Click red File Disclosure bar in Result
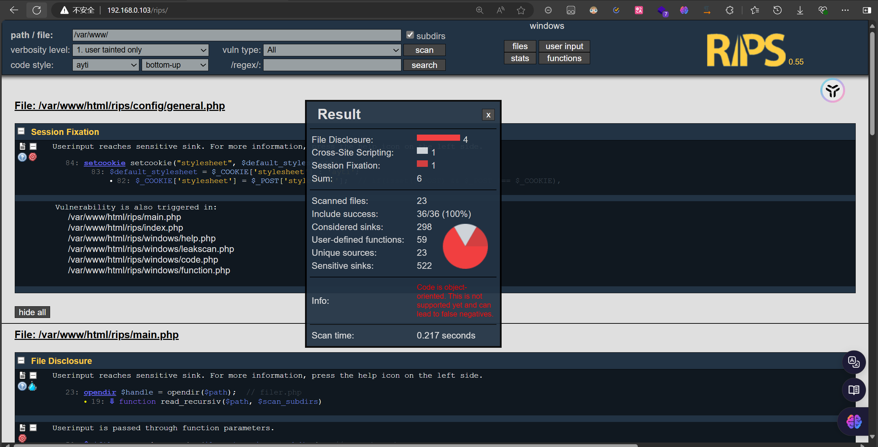 tap(438, 138)
